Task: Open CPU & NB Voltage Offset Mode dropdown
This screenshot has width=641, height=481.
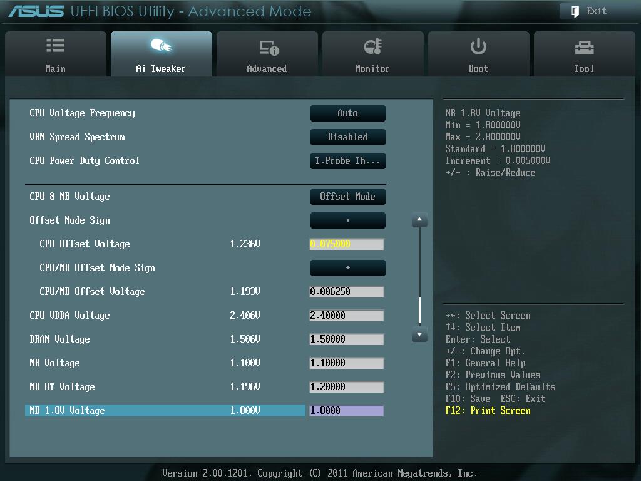Action: click(x=348, y=196)
